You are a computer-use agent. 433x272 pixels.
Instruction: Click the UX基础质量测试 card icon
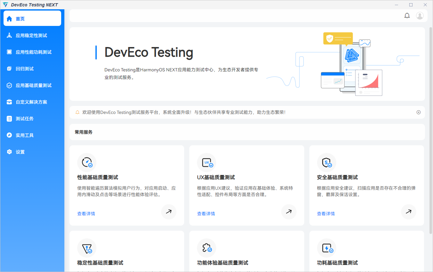207,163
